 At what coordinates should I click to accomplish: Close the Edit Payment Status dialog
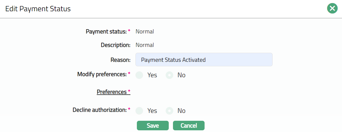tap(332, 9)
